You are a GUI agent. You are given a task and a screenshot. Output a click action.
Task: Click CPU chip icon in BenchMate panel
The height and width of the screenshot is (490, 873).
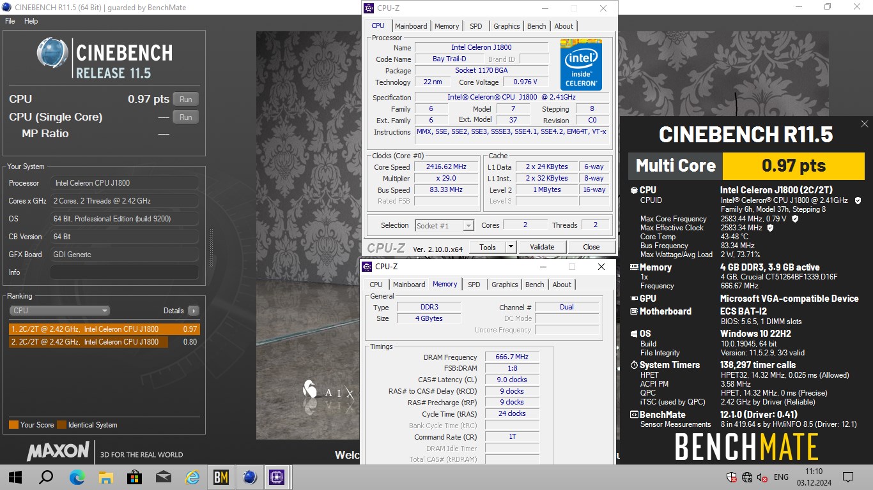pyautogui.click(x=634, y=190)
